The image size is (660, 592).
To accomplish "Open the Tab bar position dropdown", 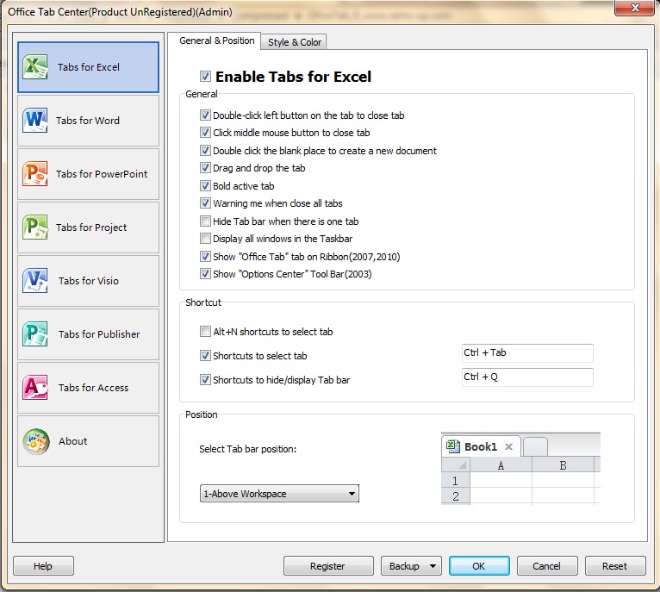I will (x=279, y=494).
